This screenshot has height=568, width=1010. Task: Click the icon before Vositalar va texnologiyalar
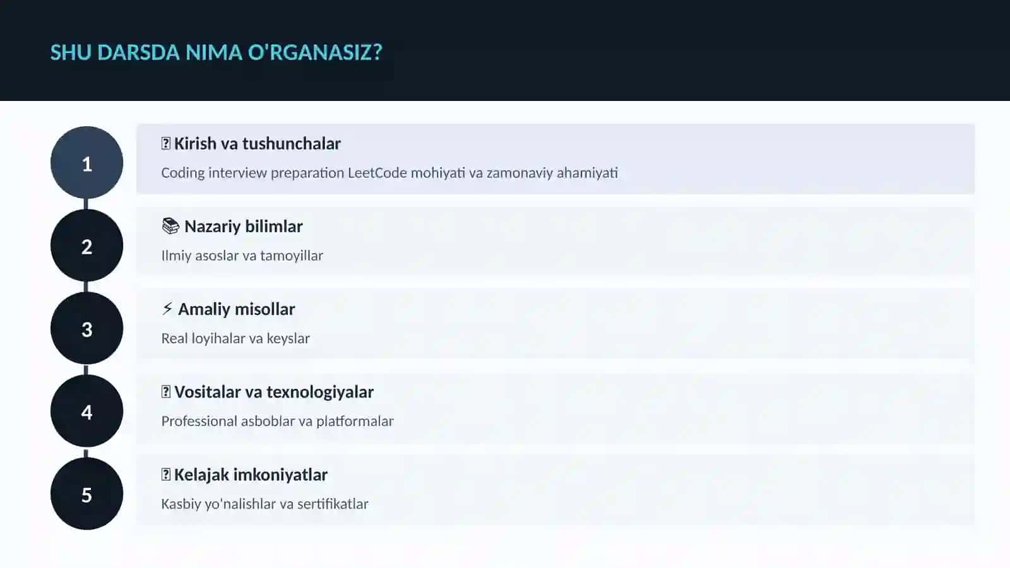(166, 391)
